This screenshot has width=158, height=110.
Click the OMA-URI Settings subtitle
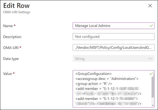click(17, 12)
